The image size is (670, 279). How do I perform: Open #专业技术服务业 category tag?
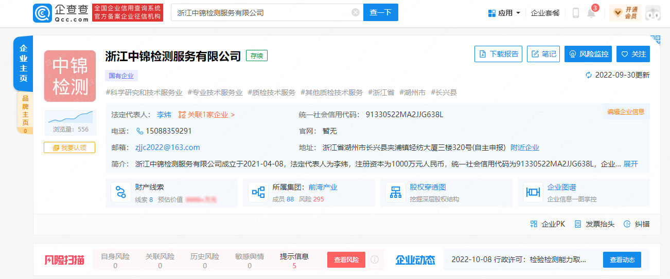click(215, 92)
